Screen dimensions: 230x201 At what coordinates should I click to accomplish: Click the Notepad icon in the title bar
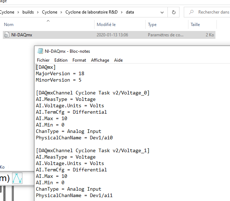click(x=40, y=51)
